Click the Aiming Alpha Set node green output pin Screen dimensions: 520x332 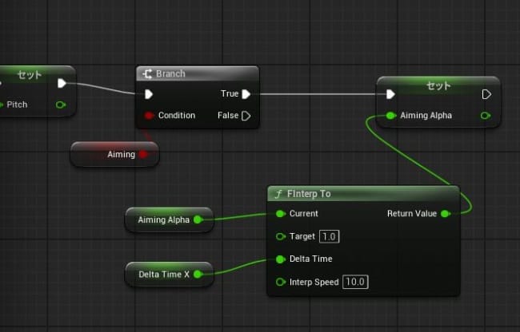coord(486,116)
